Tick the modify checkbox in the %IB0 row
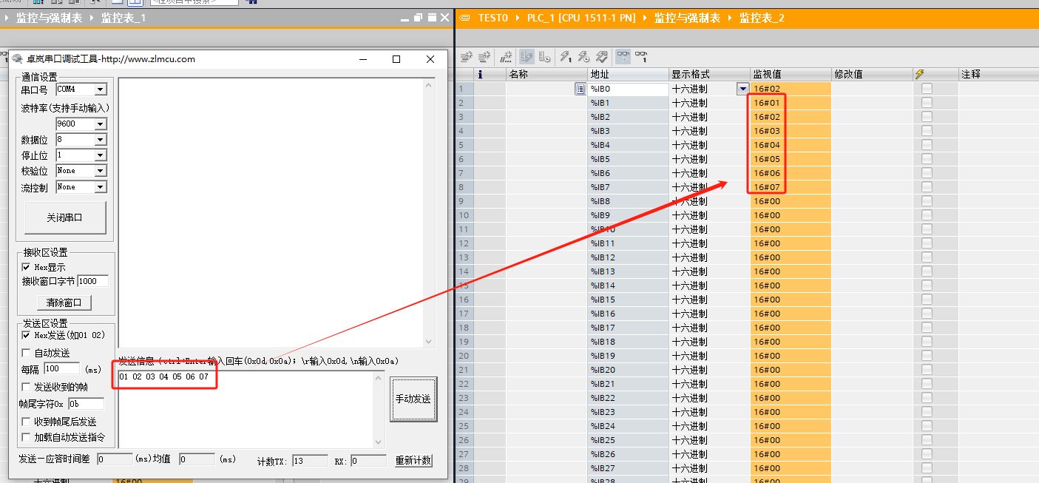The width and height of the screenshot is (1039, 483). (927, 89)
